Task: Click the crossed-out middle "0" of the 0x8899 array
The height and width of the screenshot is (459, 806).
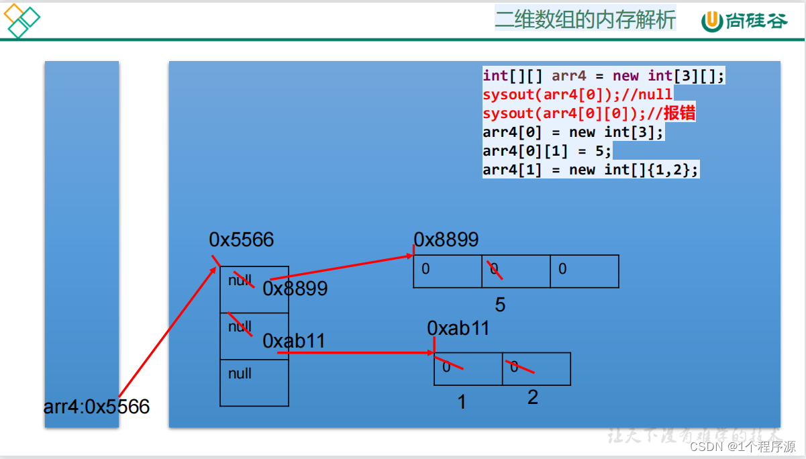Action: (x=495, y=269)
